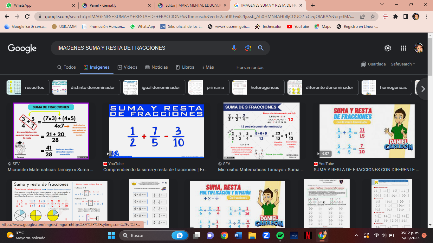Open the Guardada saved collection link
This screenshot has height=243, width=433.
[x=374, y=64]
